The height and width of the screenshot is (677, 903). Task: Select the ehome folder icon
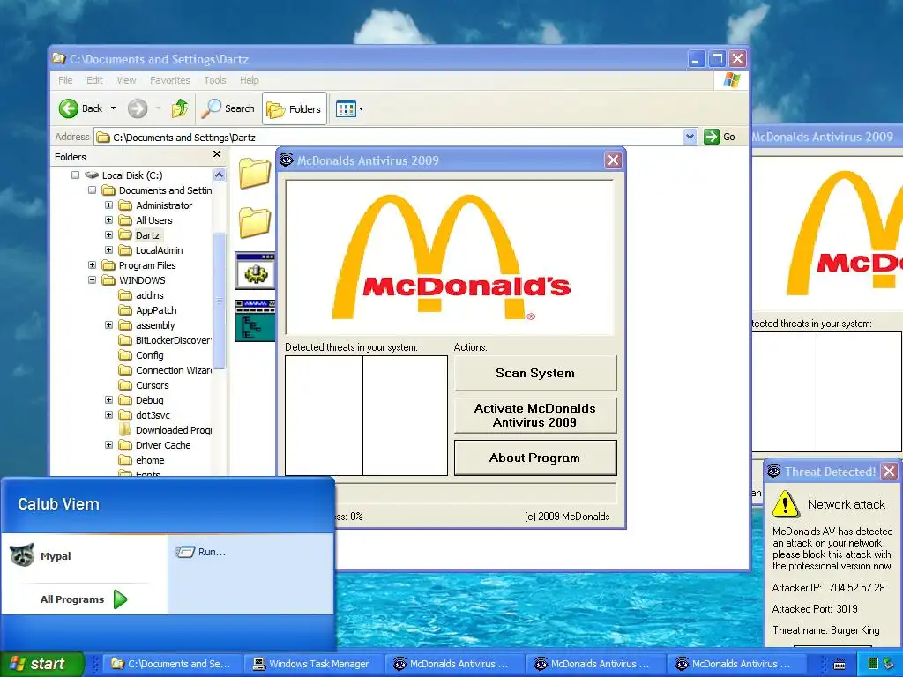125,459
